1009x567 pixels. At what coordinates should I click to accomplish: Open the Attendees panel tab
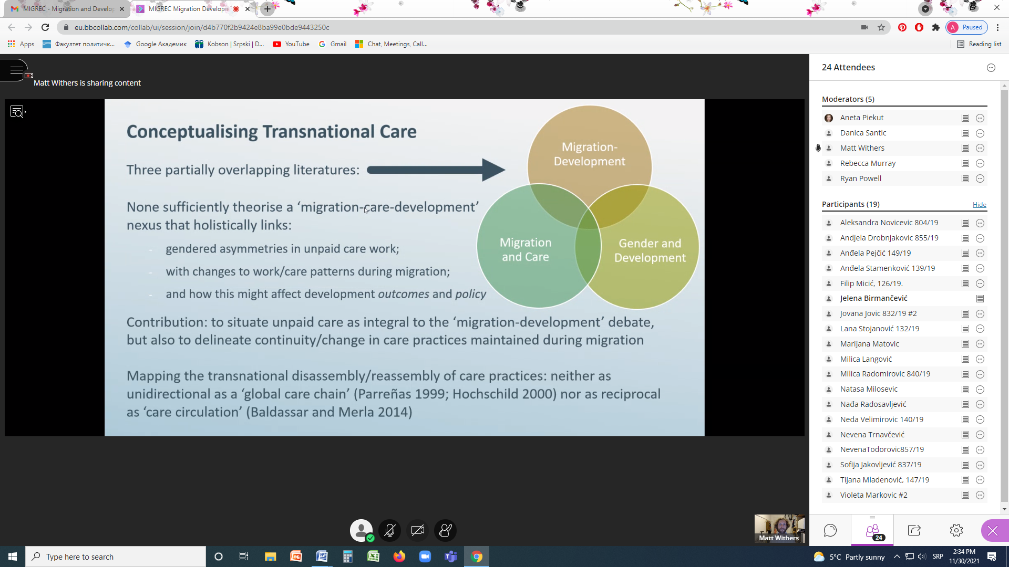(873, 530)
